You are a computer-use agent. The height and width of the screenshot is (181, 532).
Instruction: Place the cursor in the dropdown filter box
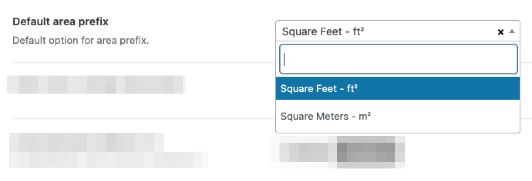[398, 59]
